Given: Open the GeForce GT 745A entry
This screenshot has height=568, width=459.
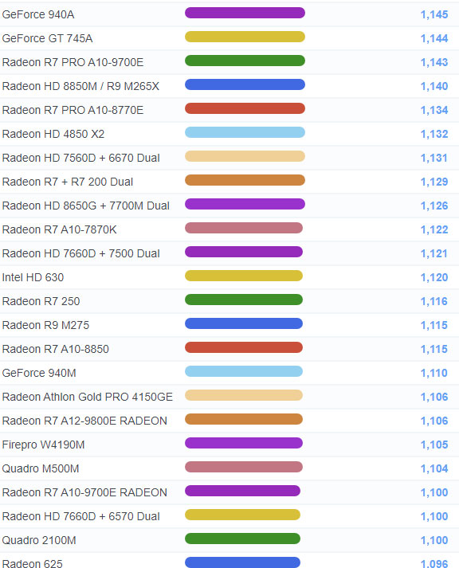Looking at the screenshot, I should tap(47, 38).
